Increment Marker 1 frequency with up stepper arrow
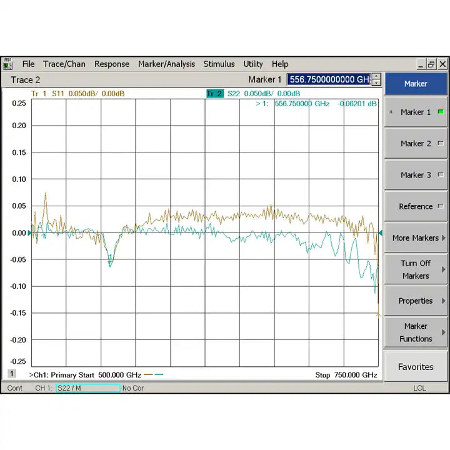The height and width of the screenshot is (450, 450). click(x=376, y=76)
